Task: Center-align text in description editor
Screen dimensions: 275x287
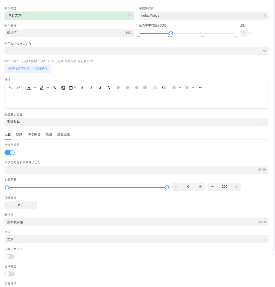Action: (127, 88)
